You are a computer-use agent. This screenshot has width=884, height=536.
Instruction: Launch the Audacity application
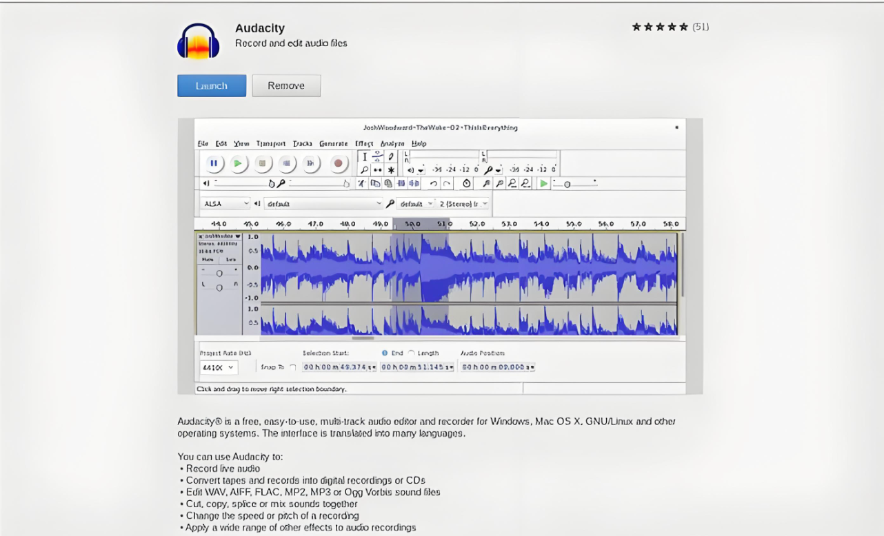pyautogui.click(x=212, y=85)
